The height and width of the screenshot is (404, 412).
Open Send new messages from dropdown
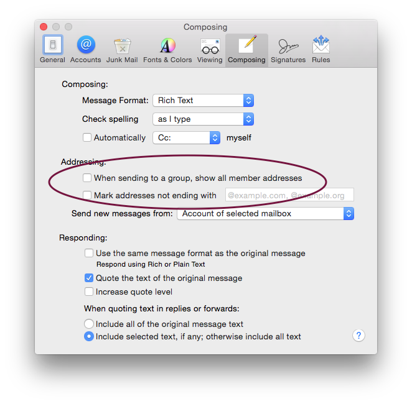[265, 214]
